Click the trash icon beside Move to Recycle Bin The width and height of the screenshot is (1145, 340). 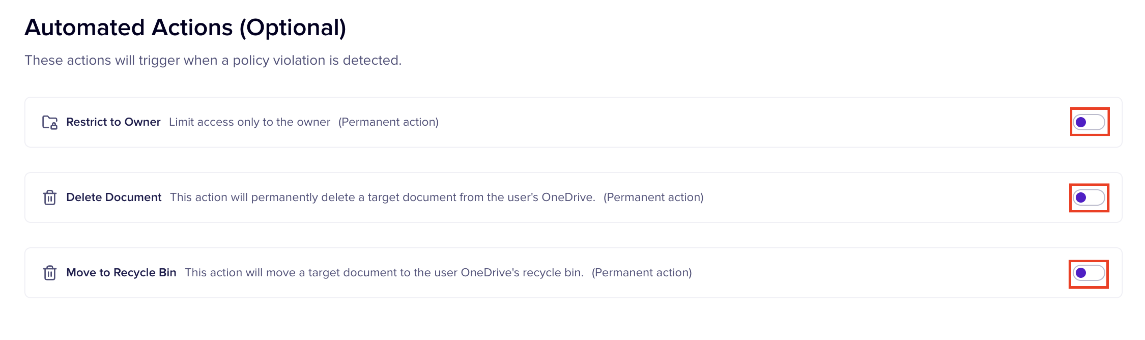click(x=49, y=273)
